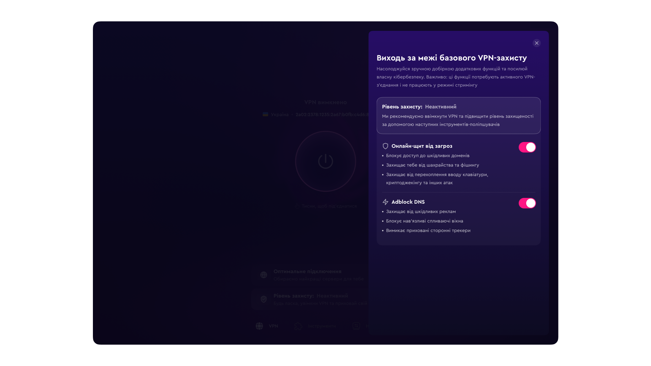Click the 'VPN вимкнено' status text
Screen dimensions: 651x366
(x=325, y=102)
